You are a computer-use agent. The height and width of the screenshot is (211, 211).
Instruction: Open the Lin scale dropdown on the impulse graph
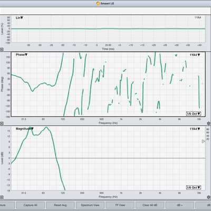coord(20,18)
